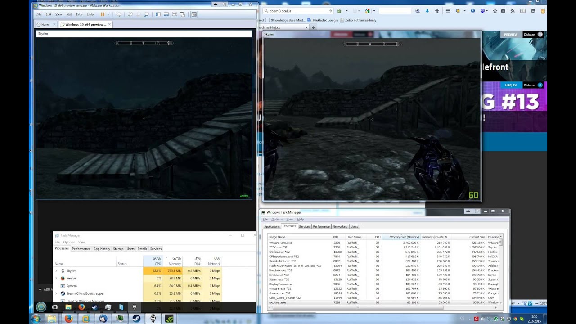This screenshot has height=324, width=576.
Task: Select the vmware-vmx.exe process row
Action: (383, 243)
